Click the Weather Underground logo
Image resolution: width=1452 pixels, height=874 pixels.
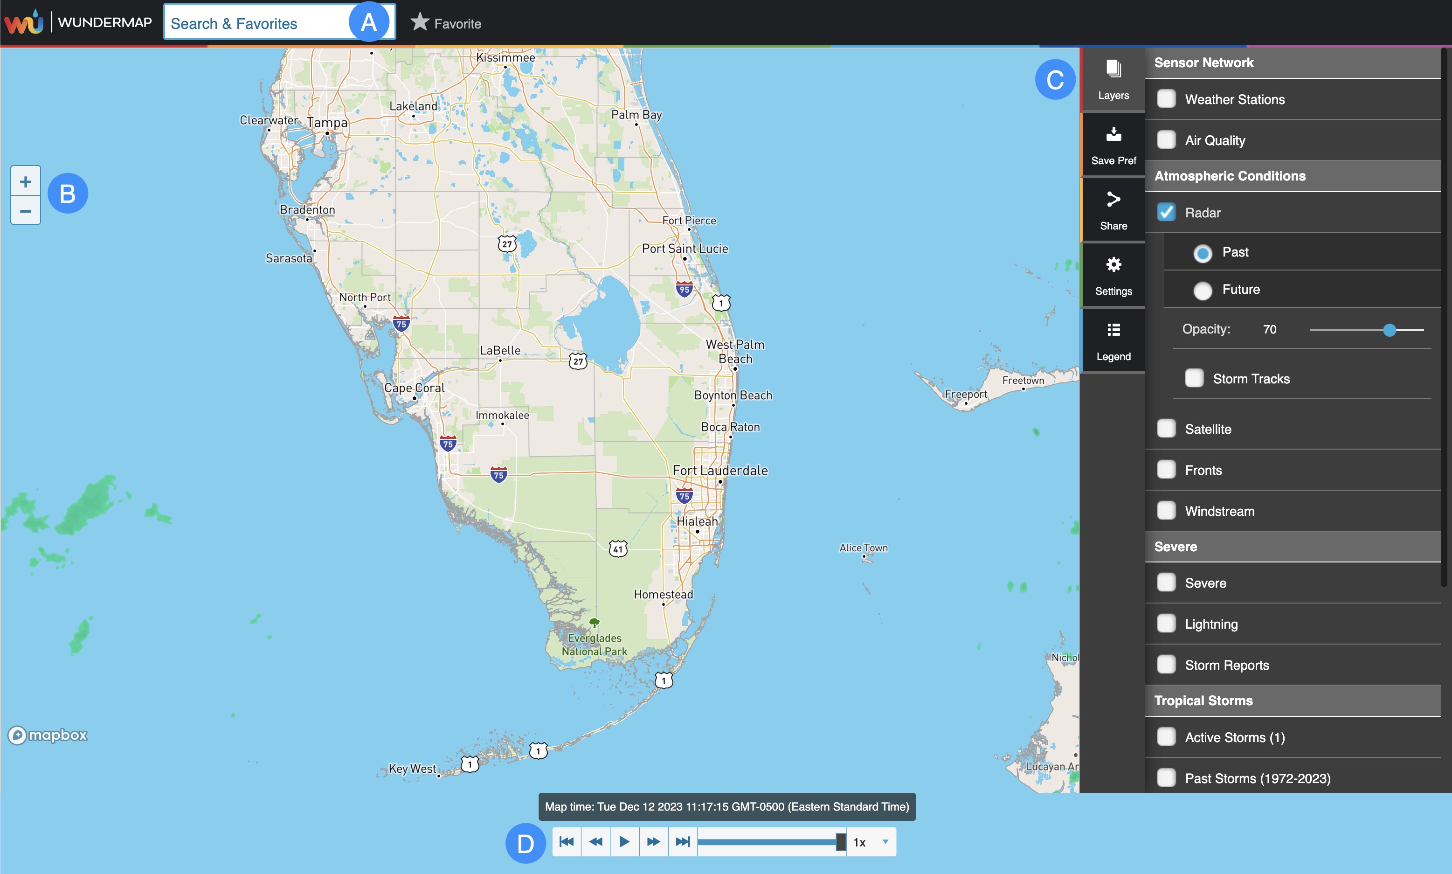(x=25, y=22)
